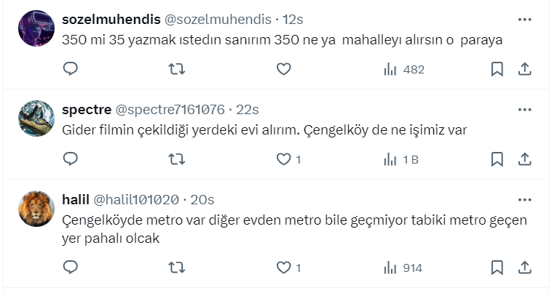This screenshot has width=552, height=293.
Task: Share the sozelmuhendis tweet
Action: [524, 69]
